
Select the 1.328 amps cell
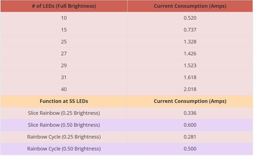click(190, 42)
